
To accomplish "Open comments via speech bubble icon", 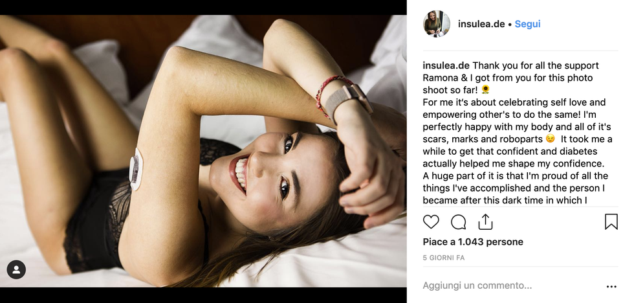I will [458, 221].
